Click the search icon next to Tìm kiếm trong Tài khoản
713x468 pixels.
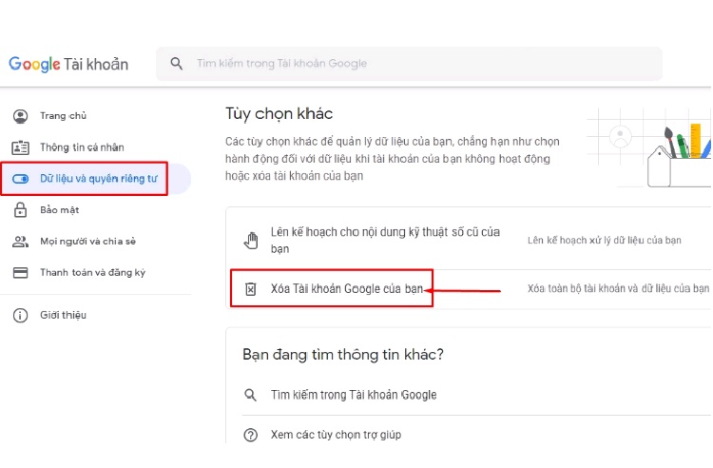tap(251, 395)
